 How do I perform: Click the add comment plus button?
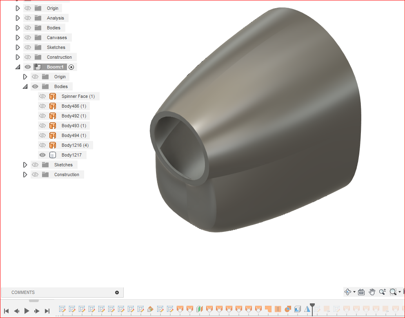pyautogui.click(x=117, y=292)
